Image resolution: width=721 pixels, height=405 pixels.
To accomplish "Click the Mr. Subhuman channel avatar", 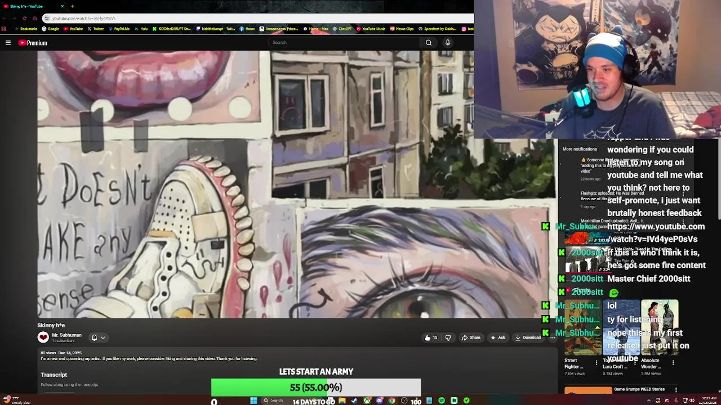I will [x=43, y=337].
